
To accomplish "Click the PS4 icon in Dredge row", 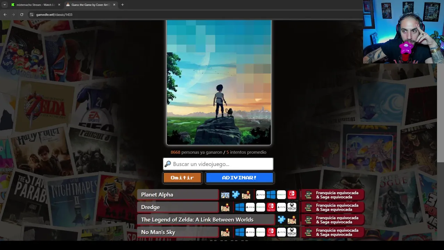I will coord(250,207).
